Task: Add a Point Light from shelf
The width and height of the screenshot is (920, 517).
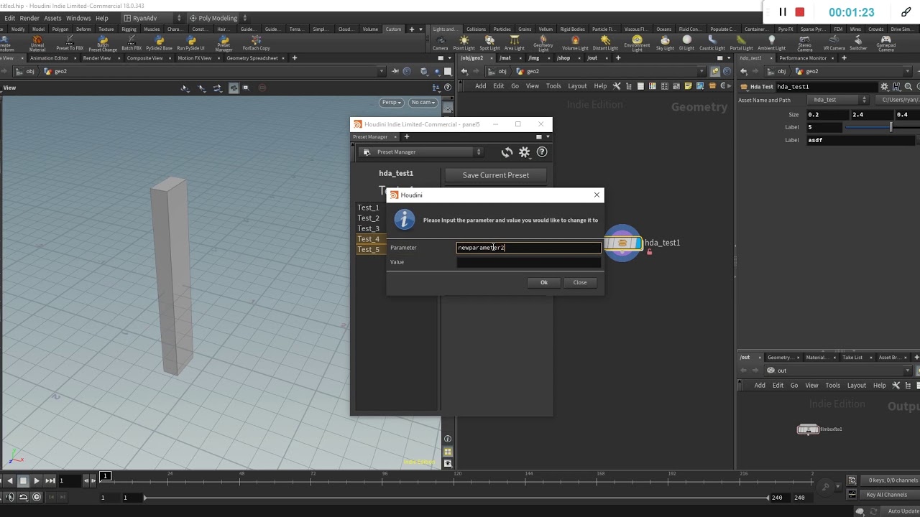Action: tap(464, 43)
